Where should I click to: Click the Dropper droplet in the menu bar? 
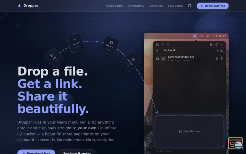click(195, 36)
